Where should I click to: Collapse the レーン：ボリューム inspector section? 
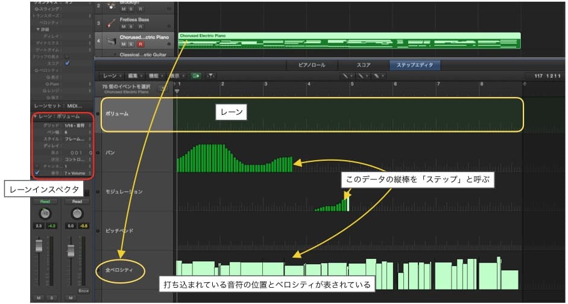pyautogui.click(x=35, y=116)
